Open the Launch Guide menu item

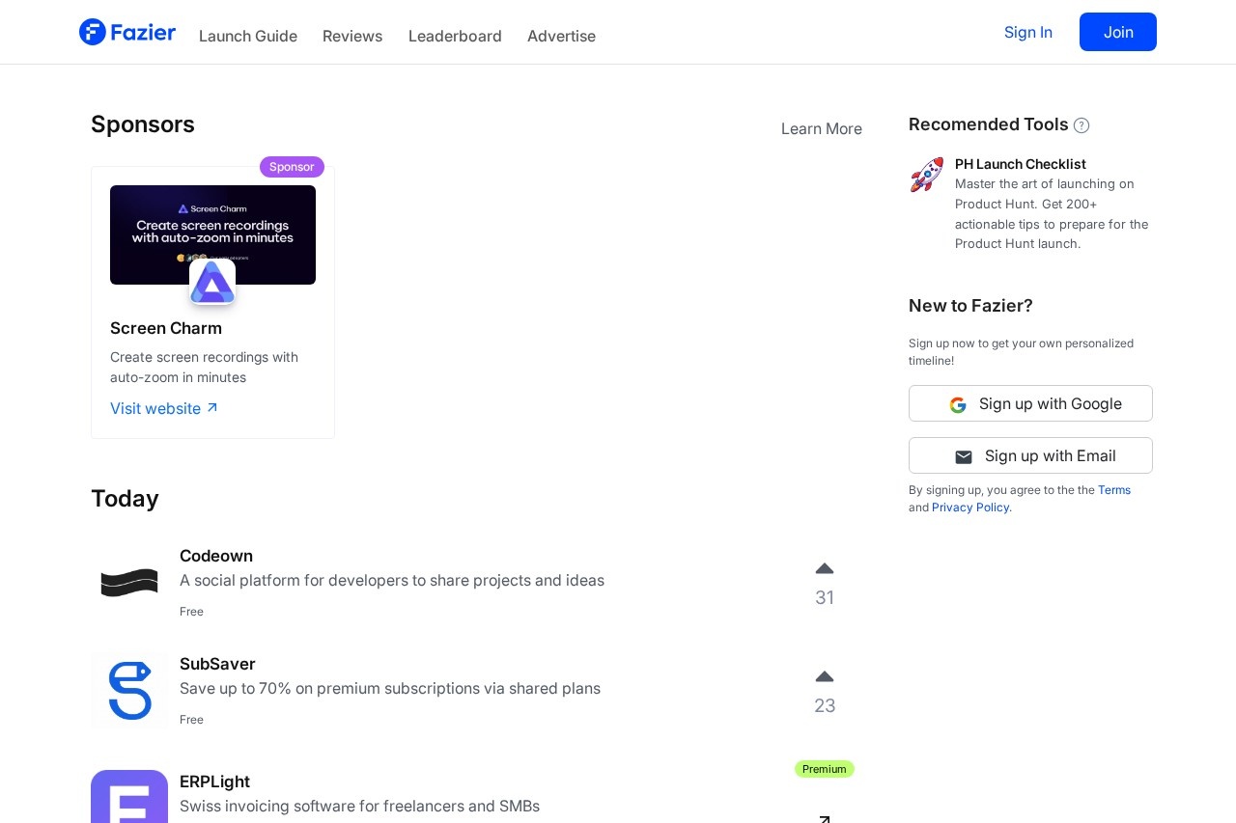click(x=248, y=36)
